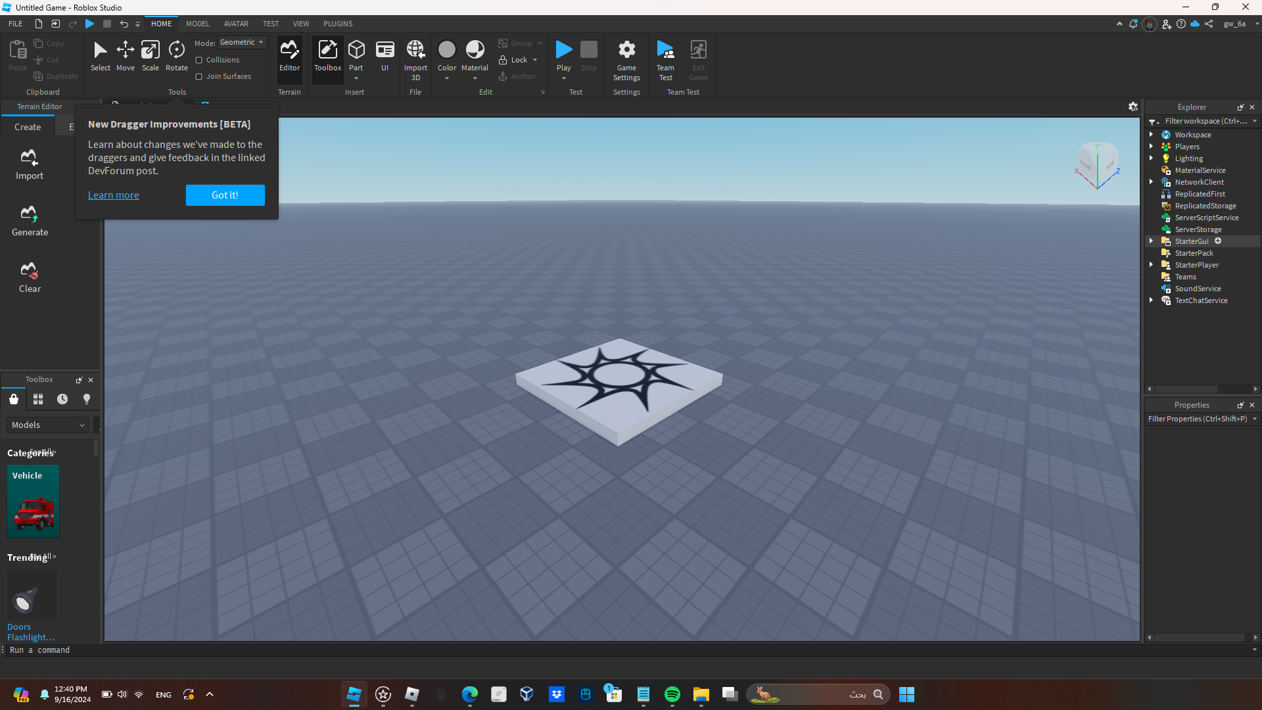The image size is (1262, 710).
Task: Enable the Collisions checkbox
Action: (x=199, y=60)
